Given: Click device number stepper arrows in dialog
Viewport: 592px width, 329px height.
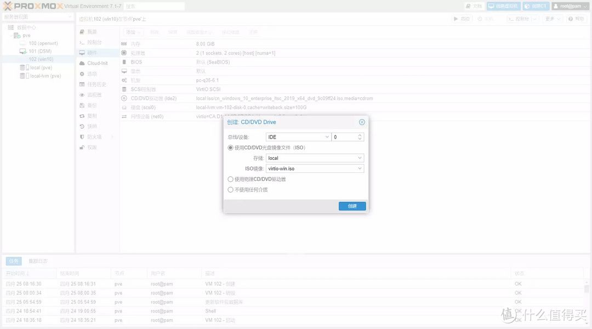Looking at the screenshot, I should pyautogui.click(x=360, y=137).
